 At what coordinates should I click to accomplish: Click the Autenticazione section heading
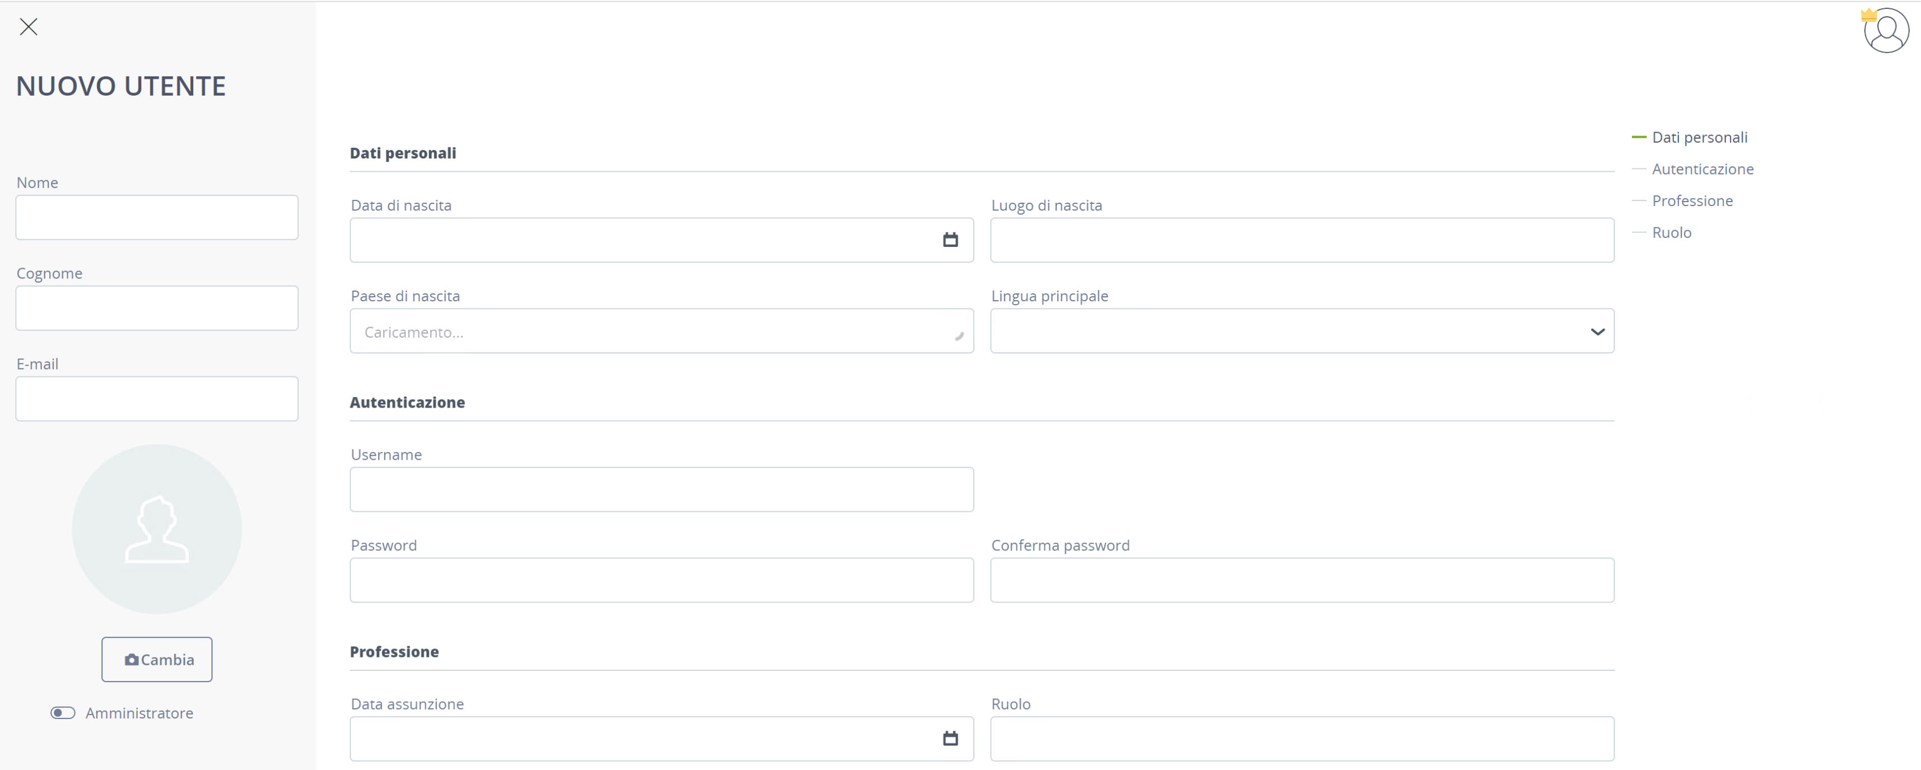[x=407, y=403]
